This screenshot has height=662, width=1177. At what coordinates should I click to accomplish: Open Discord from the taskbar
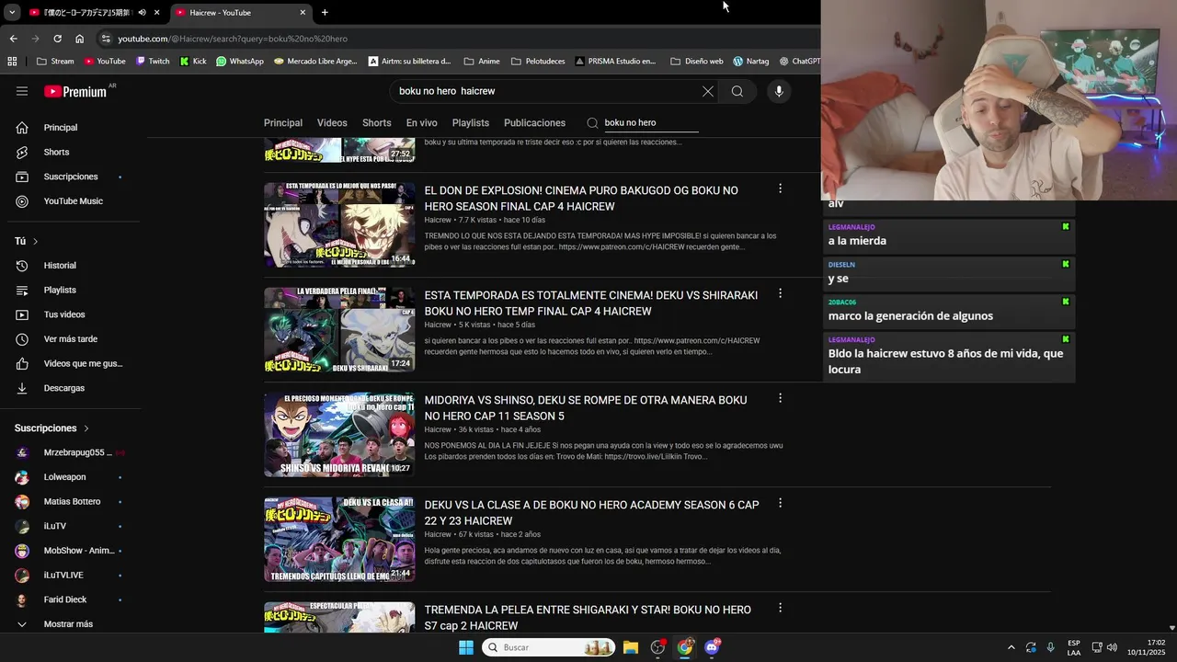pyautogui.click(x=712, y=647)
